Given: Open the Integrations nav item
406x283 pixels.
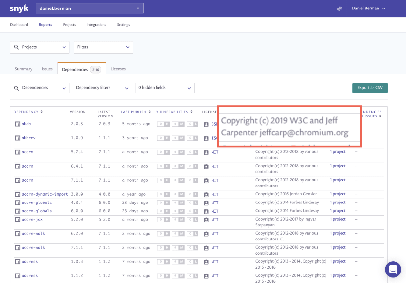Looking at the screenshot, I should tap(96, 25).
